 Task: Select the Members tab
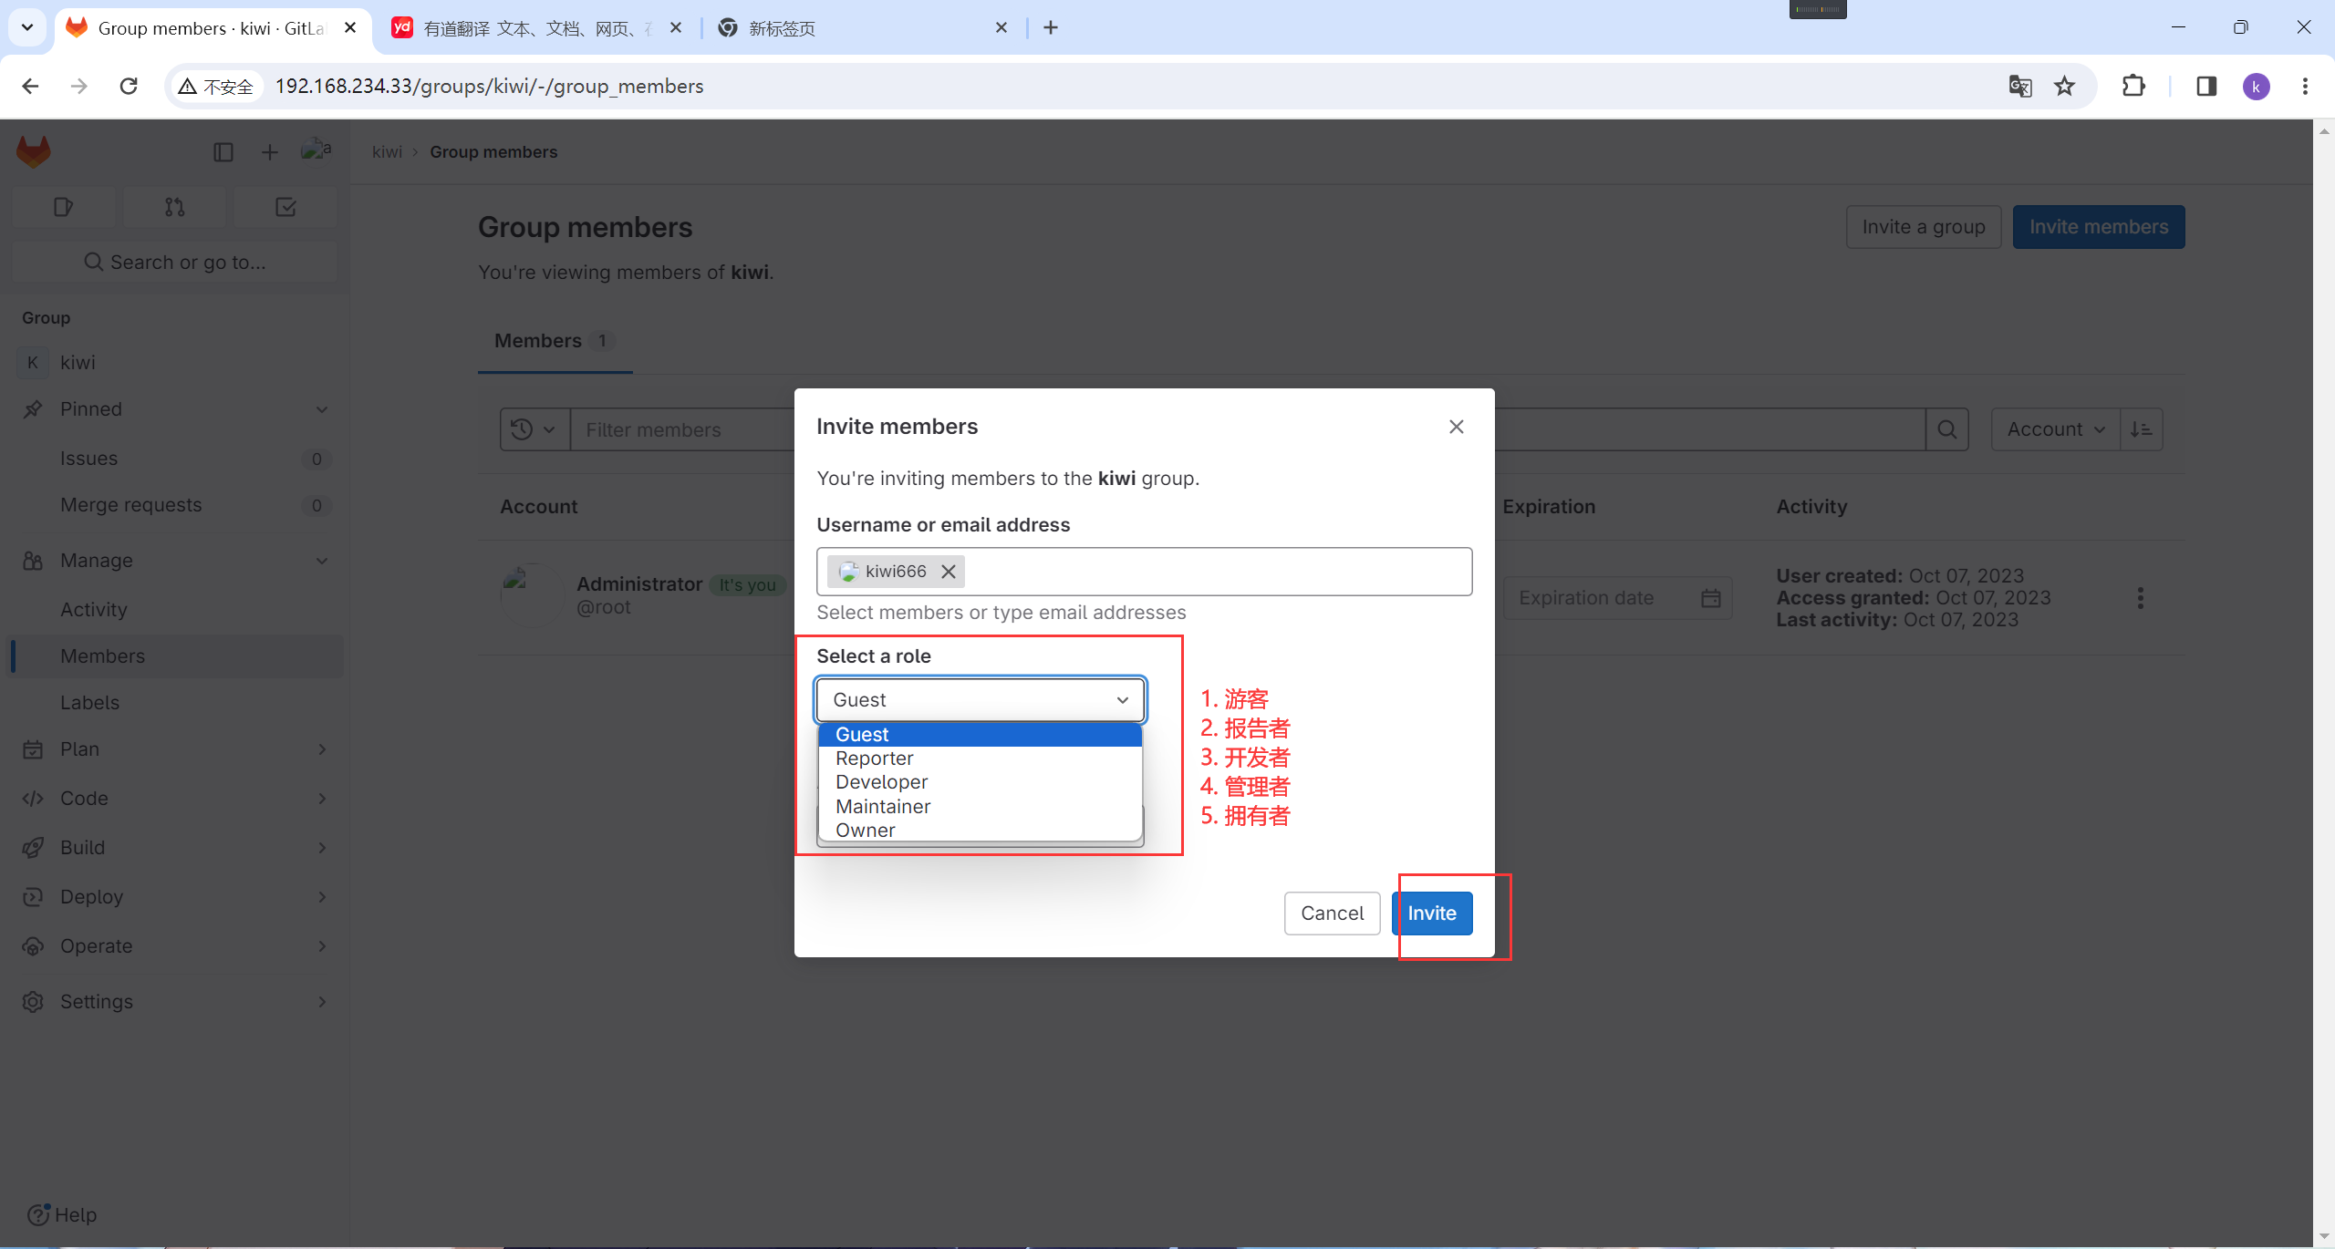coord(555,341)
